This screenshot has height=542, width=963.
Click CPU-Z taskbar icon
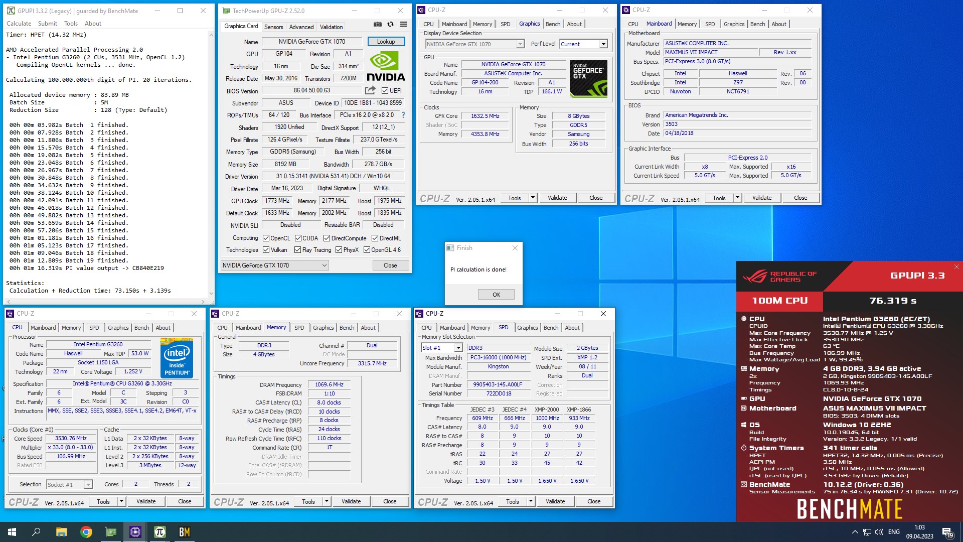click(x=135, y=532)
